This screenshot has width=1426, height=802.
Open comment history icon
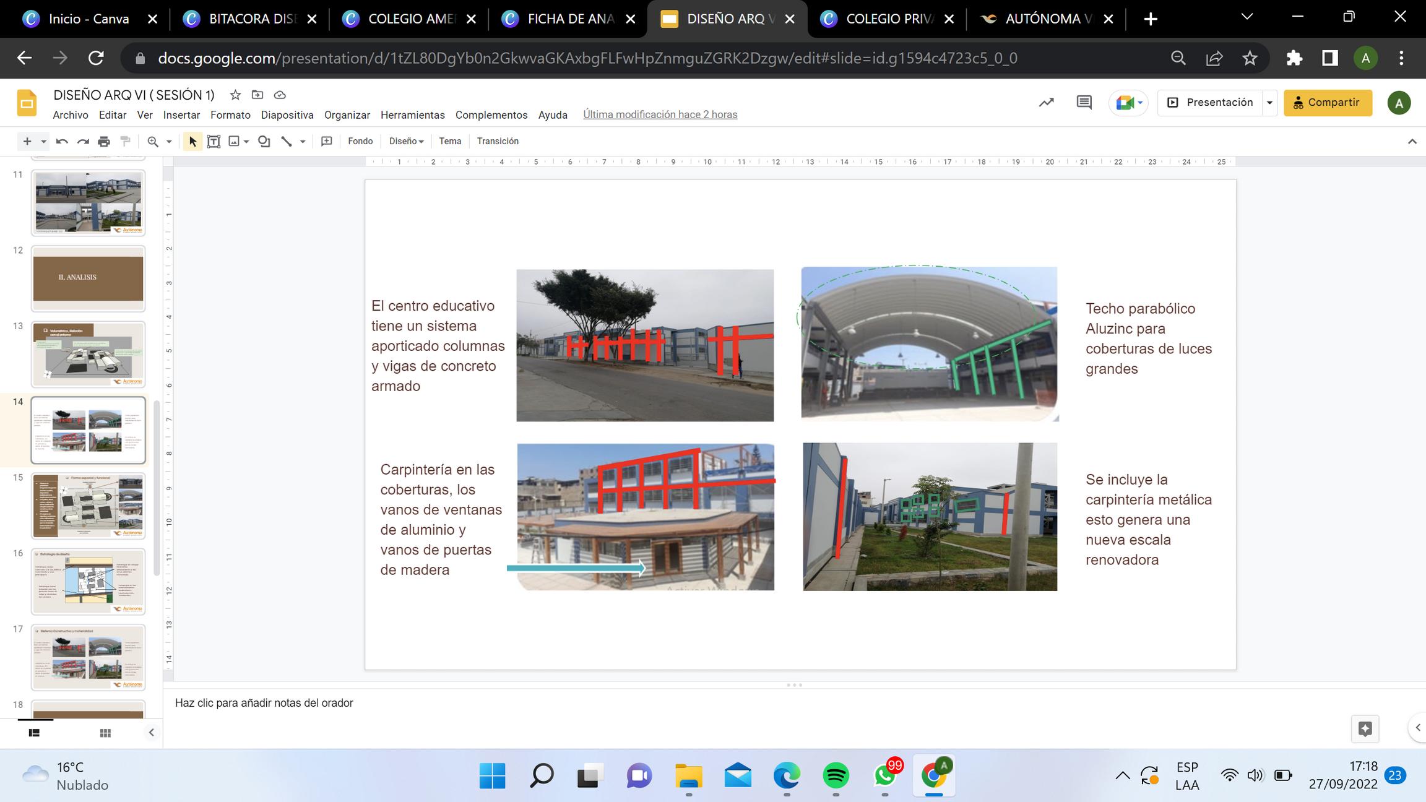click(x=1084, y=103)
